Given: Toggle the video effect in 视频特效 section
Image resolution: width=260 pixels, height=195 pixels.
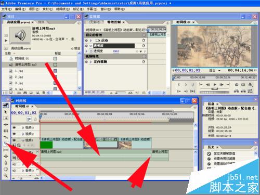Looking at the screenshot, I should tap(86, 62).
